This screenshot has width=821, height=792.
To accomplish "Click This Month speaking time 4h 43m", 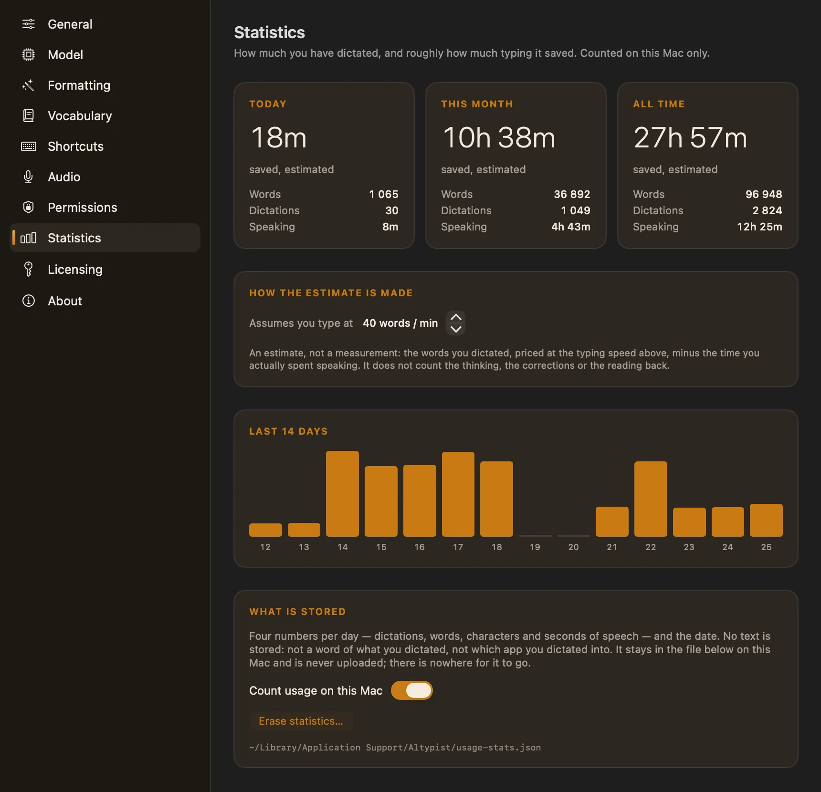I will (x=571, y=227).
